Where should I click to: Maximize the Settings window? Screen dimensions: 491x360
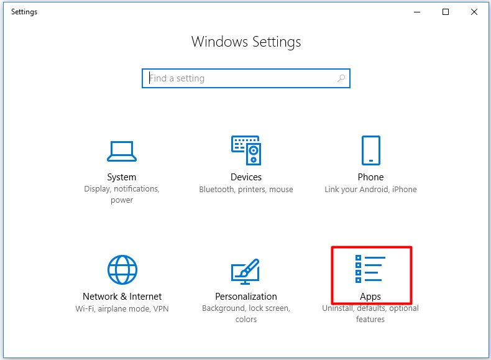coord(445,12)
